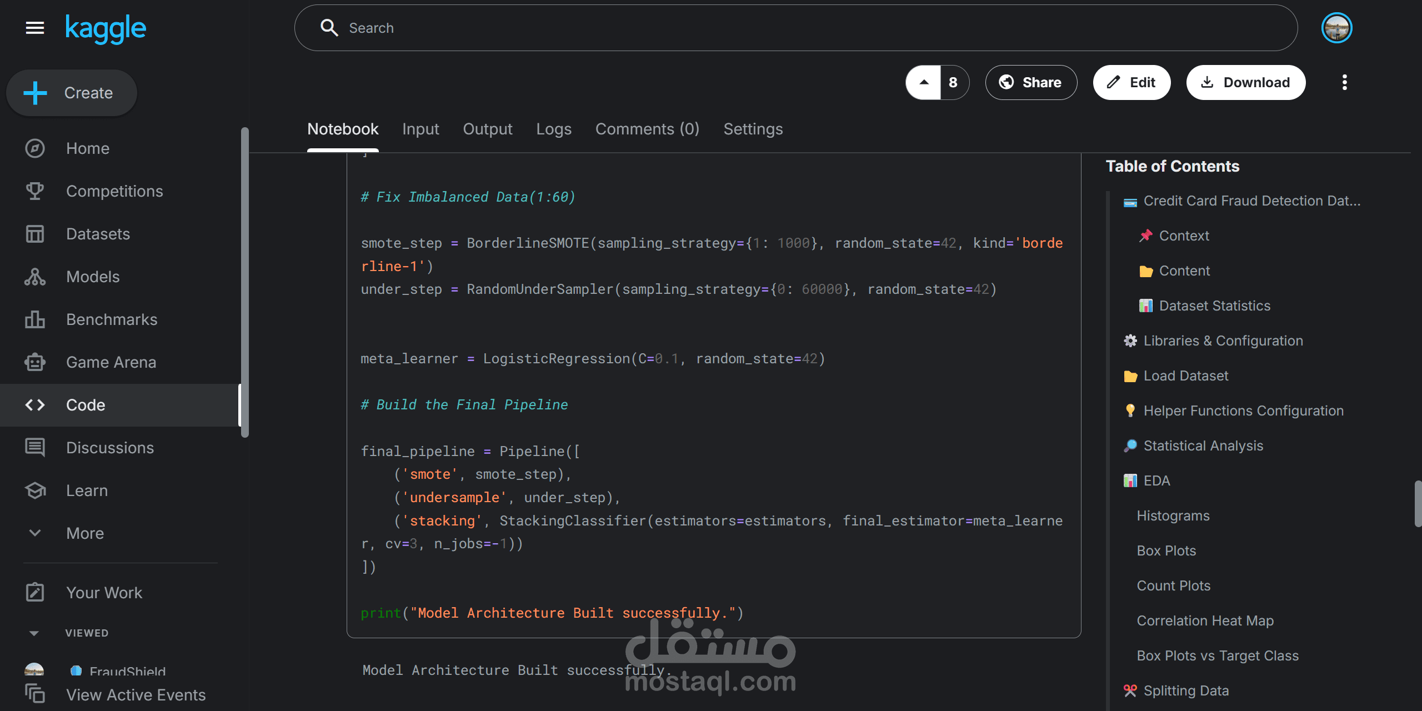Upvote the notebook with arrow button
The width and height of the screenshot is (1422, 711).
[924, 82]
